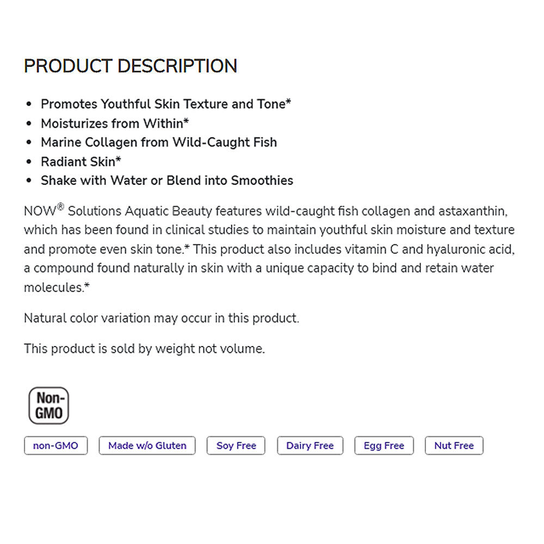Click the sold by weight not volume sentence
The image size is (544, 544).
[144, 349]
